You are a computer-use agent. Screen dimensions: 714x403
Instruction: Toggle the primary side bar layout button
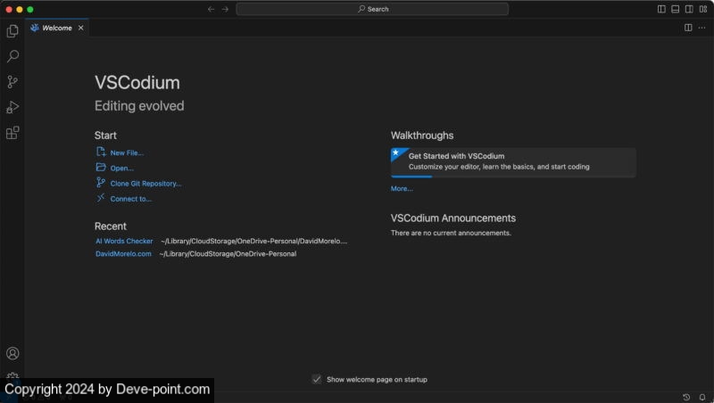(x=661, y=9)
